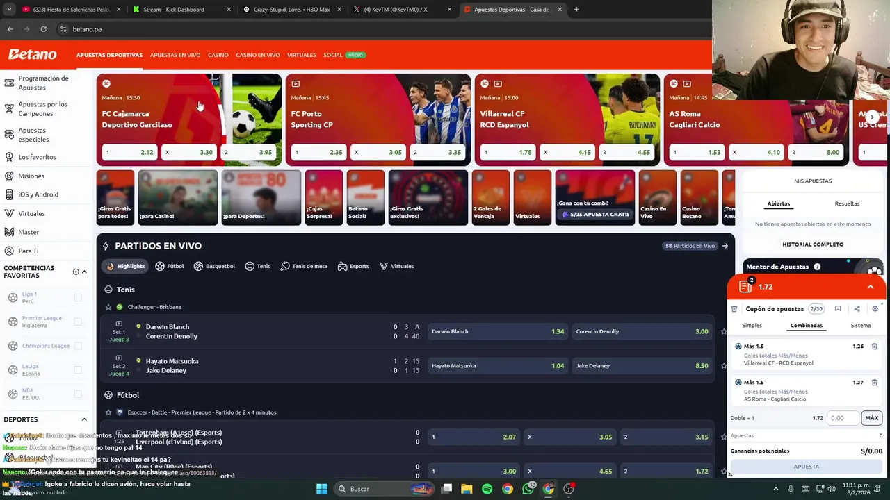Switch to Kick Dashboard browser tab

tap(180, 10)
